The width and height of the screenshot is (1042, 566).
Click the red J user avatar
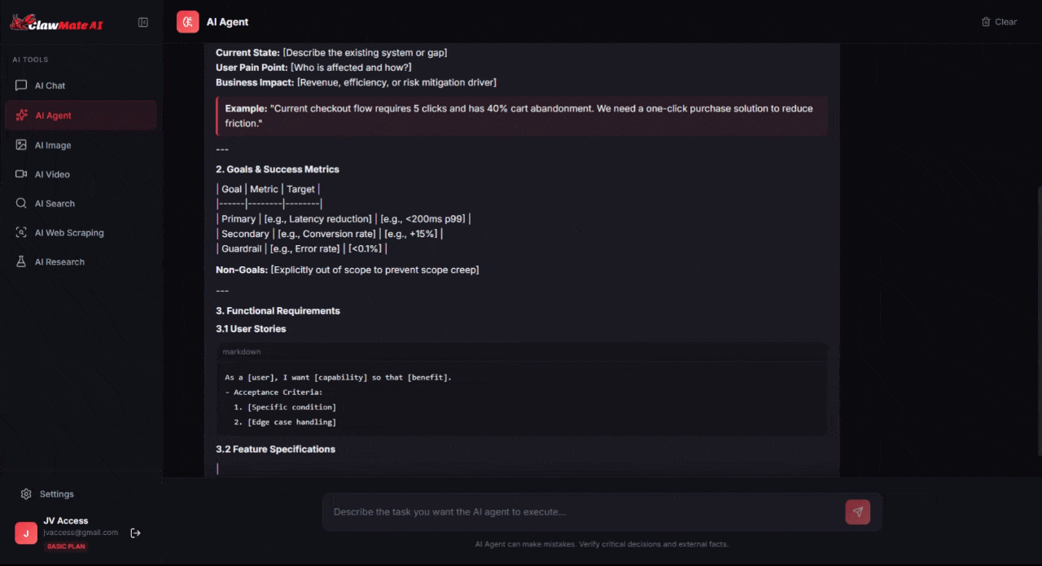[26, 533]
